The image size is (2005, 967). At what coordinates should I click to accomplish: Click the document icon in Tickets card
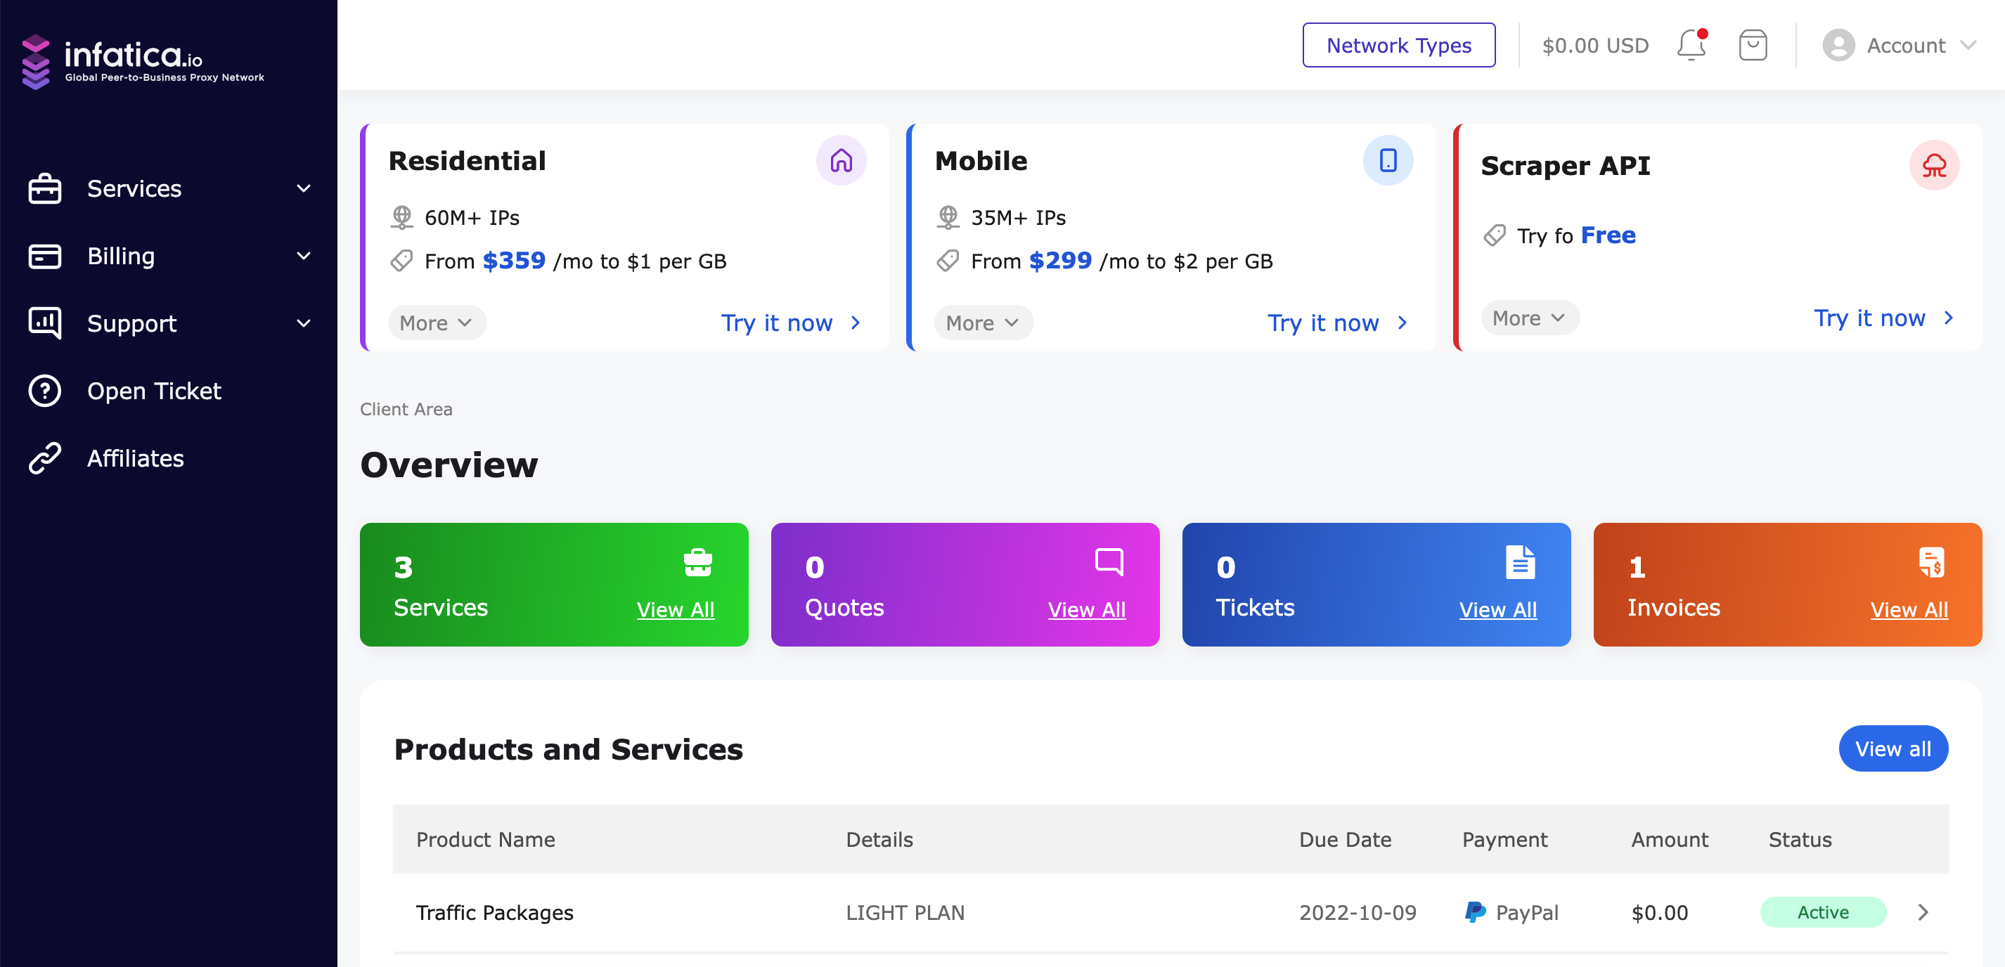coord(1519,562)
